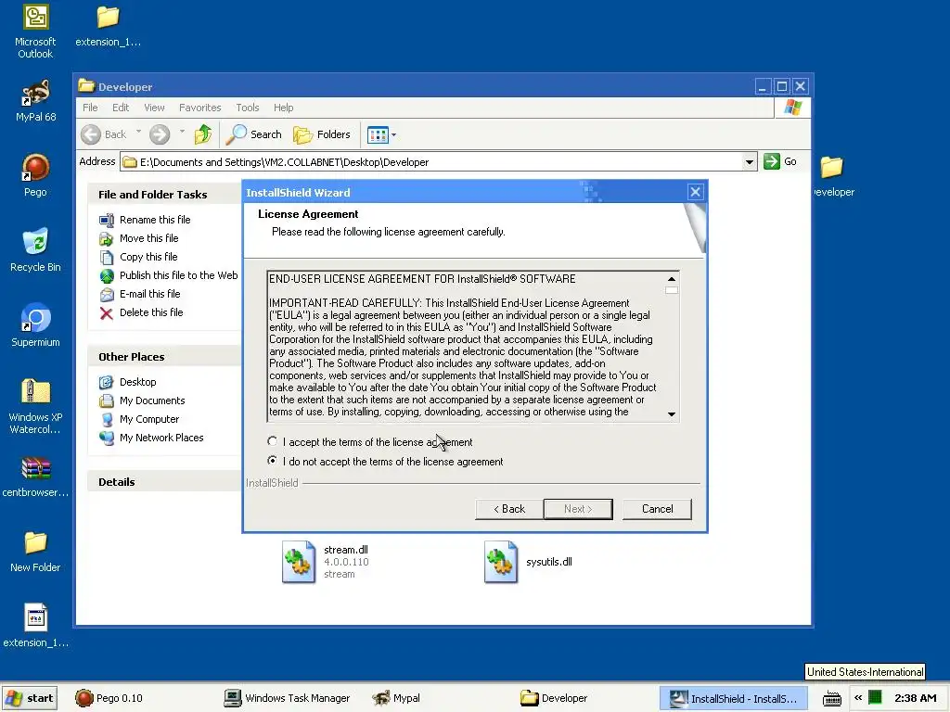This screenshot has width=950, height=712.
Task: Select I accept the license terms radio button
Action: (x=273, y=441)
